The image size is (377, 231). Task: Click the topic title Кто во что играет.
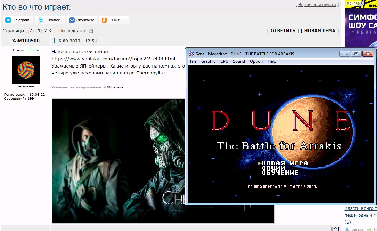pos(36,7)
